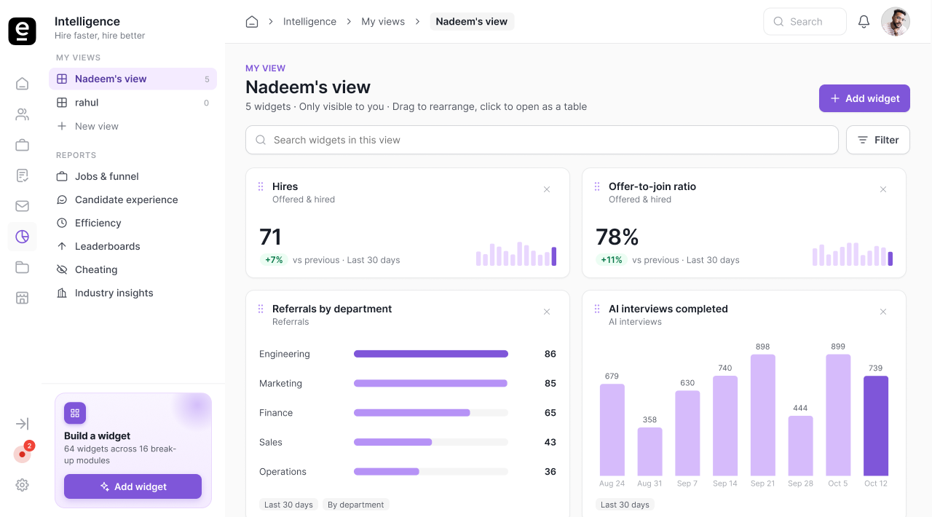
Task: Click the Offer-to-join ratio drag handle
Action: (x=597, y=187)
